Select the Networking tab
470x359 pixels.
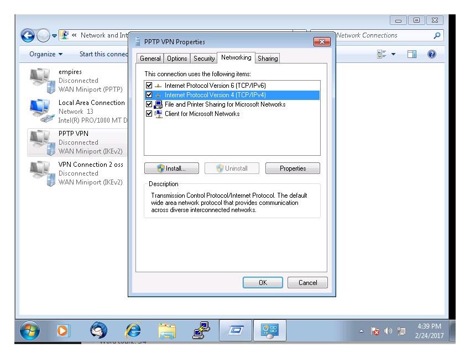pos(236,57)
